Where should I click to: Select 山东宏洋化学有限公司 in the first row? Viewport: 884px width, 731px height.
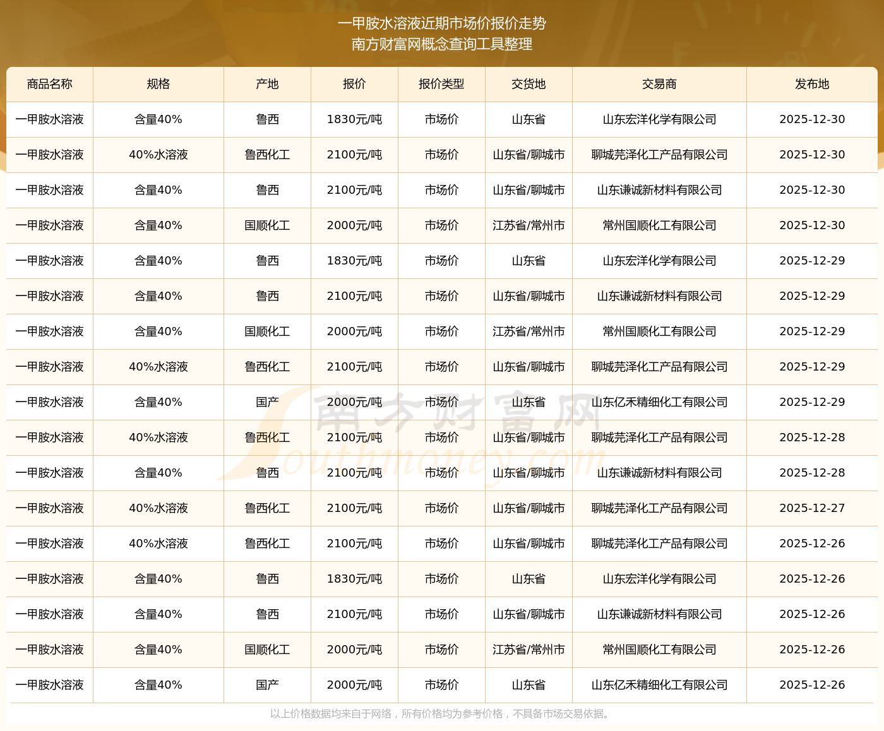[x=659, y=119]
